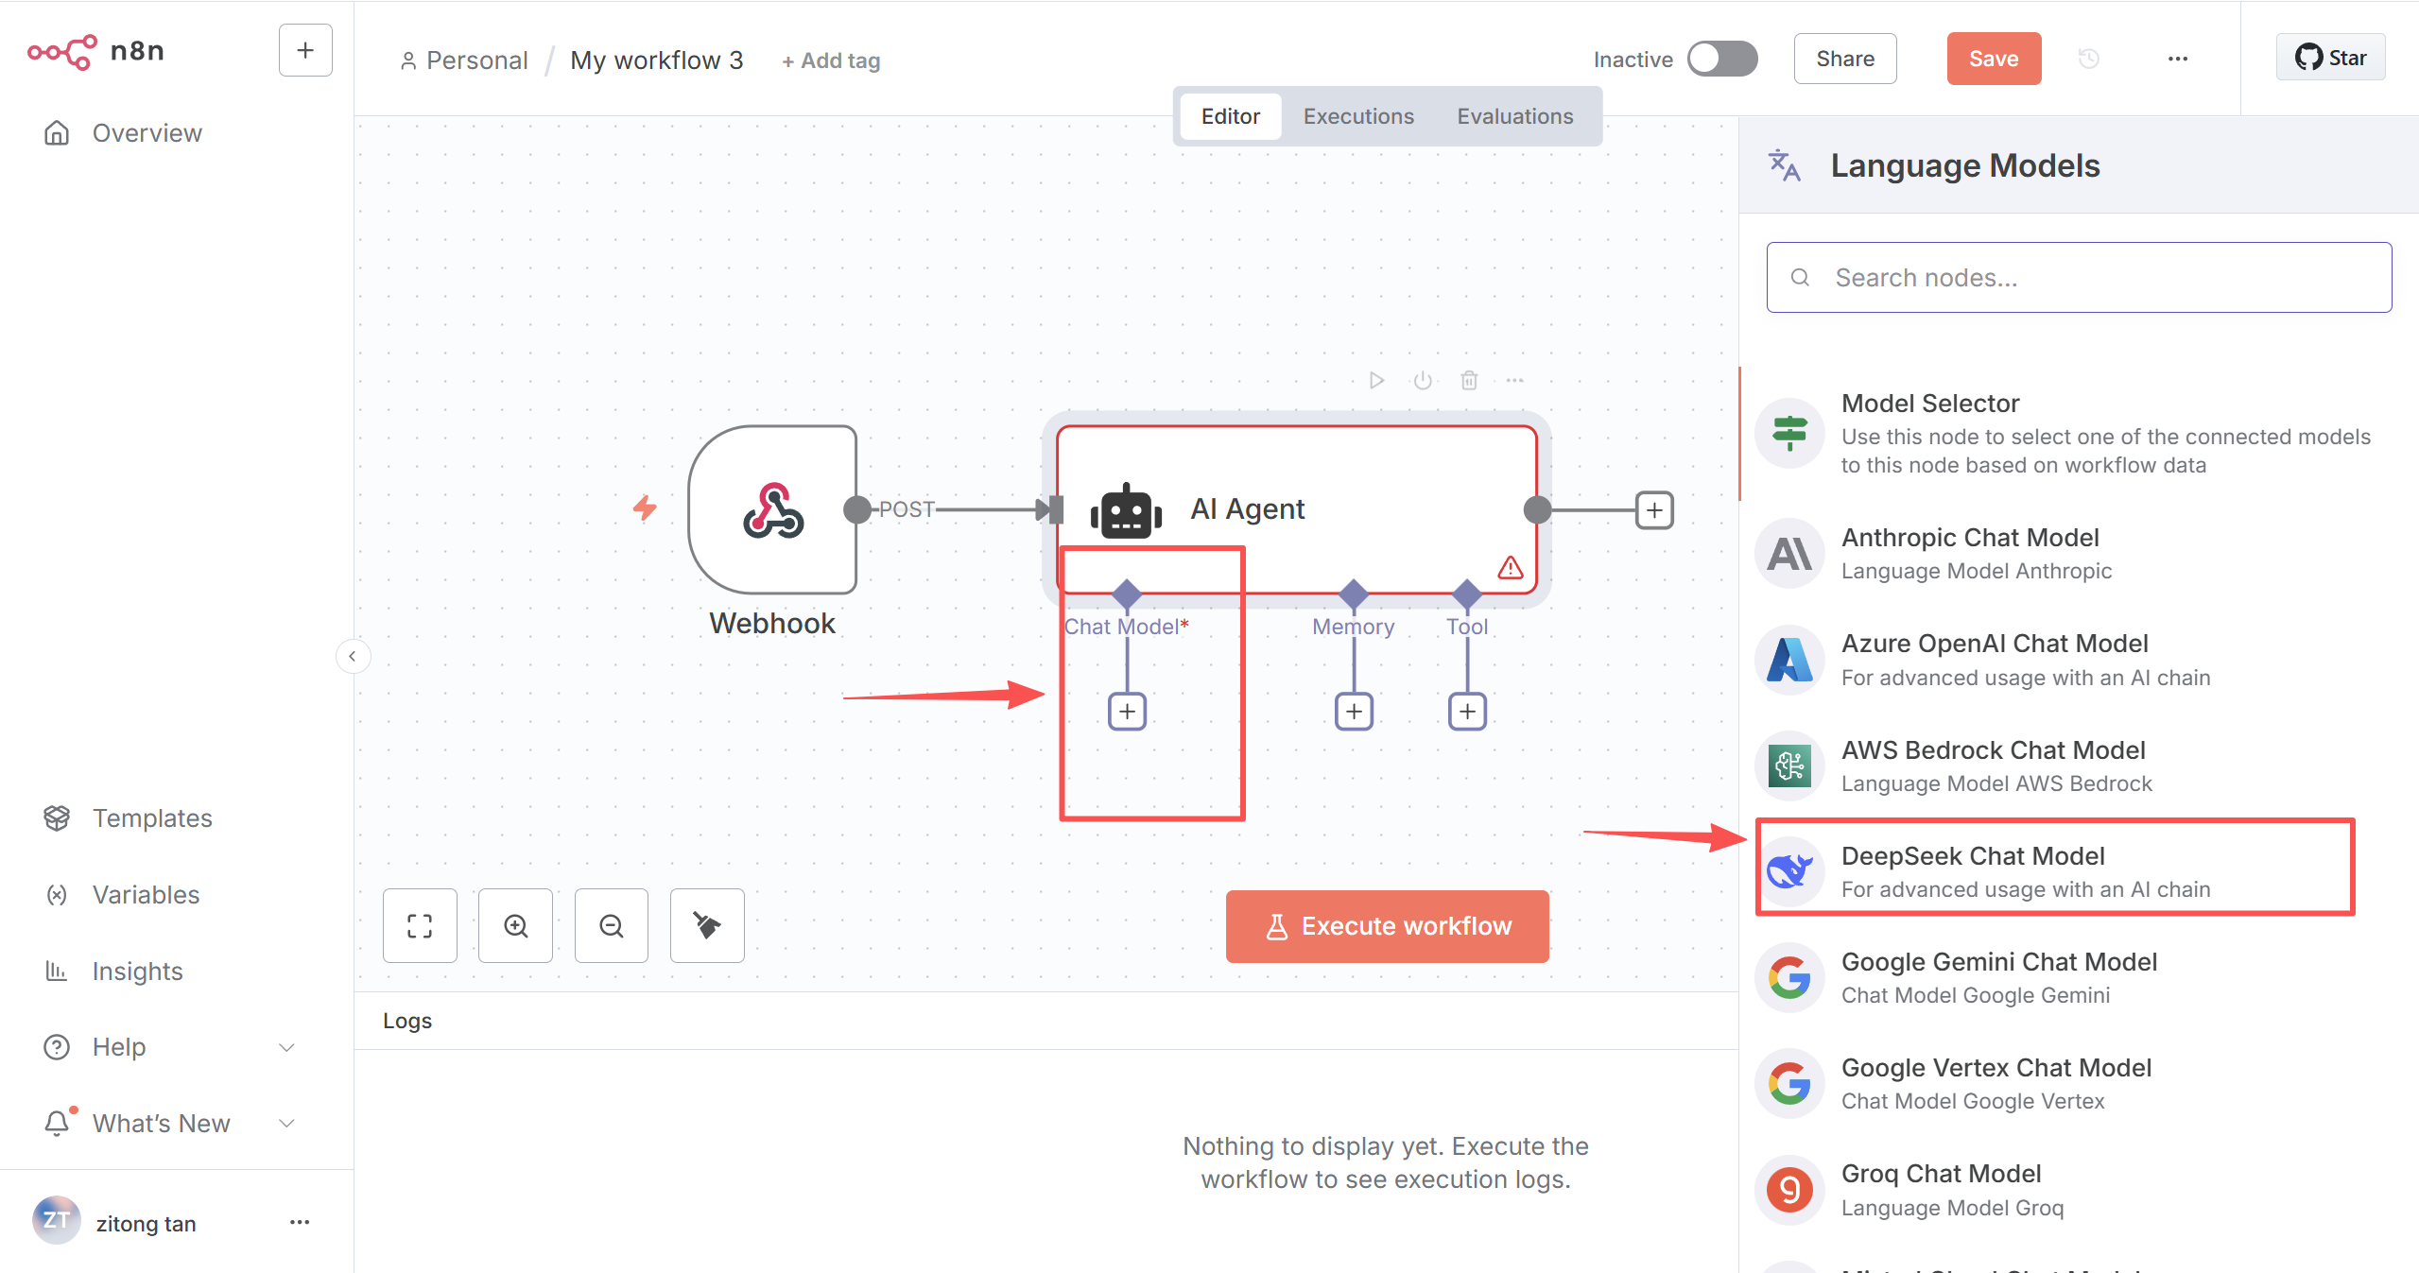Click the Search nodes input field
Viewport: 2419px width, 1273px height.
tap(2079, 278)
